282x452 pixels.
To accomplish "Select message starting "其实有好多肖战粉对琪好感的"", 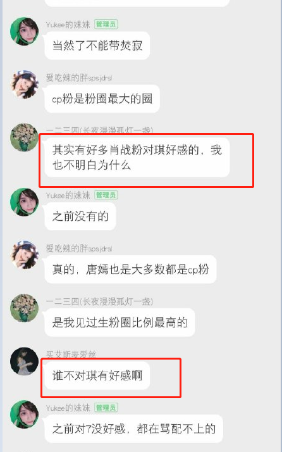I will coord(137,158).
